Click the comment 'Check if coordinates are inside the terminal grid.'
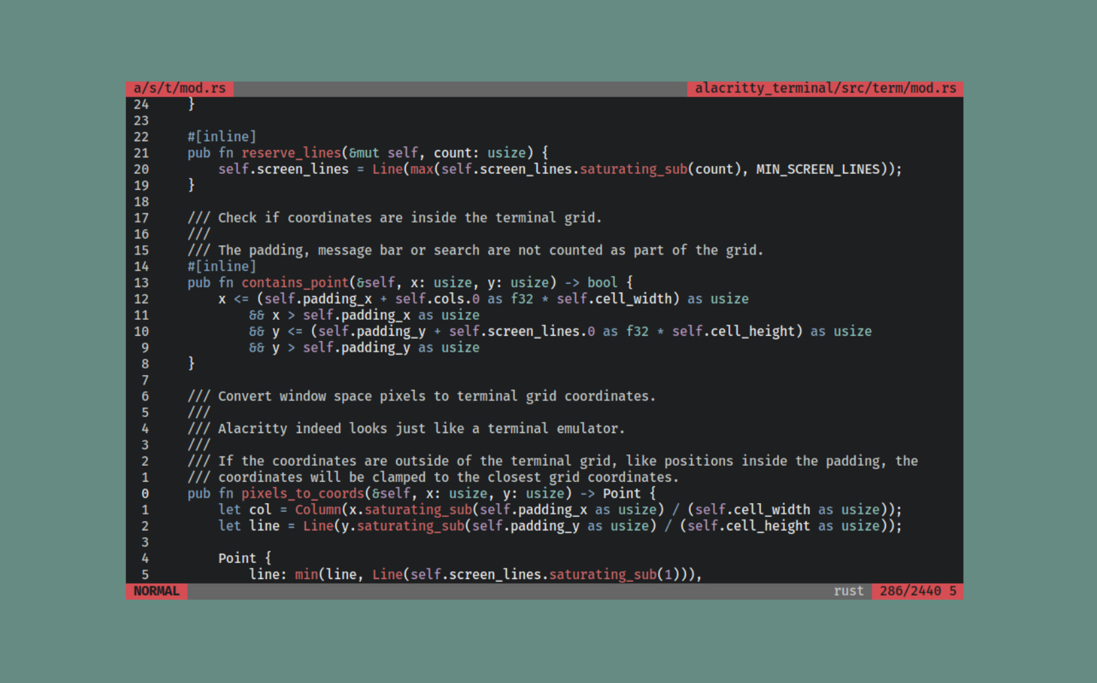Screen dimensions: 1097x683 pyautogui.click(x=394, y=218)
